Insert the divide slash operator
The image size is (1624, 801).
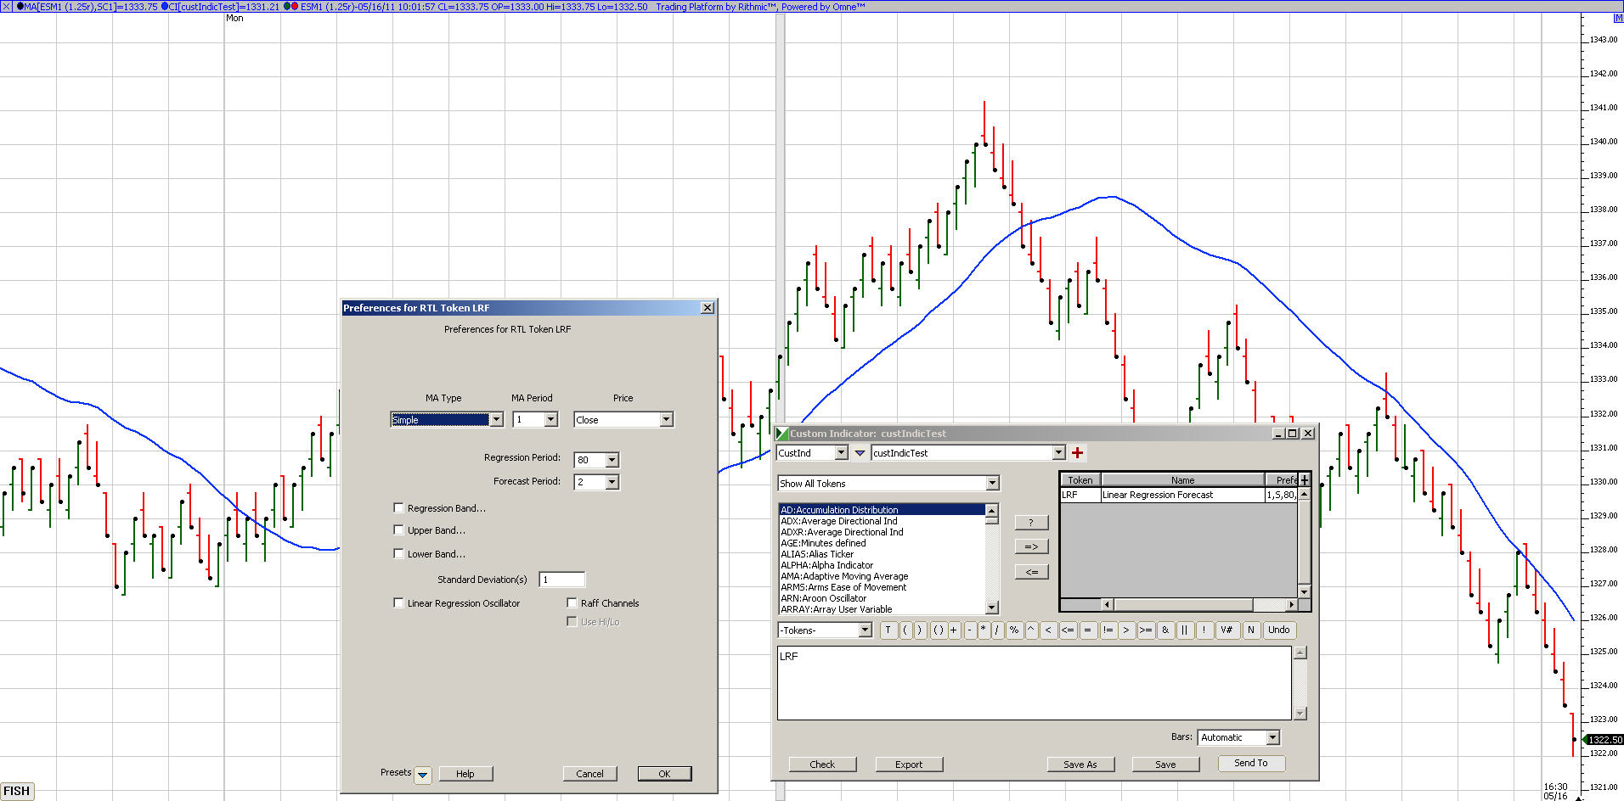(x=997, y=630)
